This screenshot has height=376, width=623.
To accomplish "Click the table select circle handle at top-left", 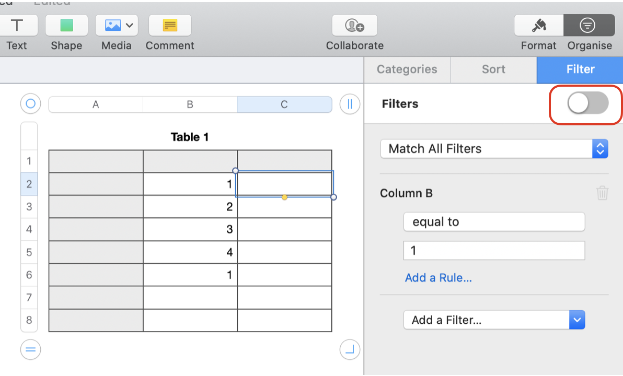I will [30, 103].
